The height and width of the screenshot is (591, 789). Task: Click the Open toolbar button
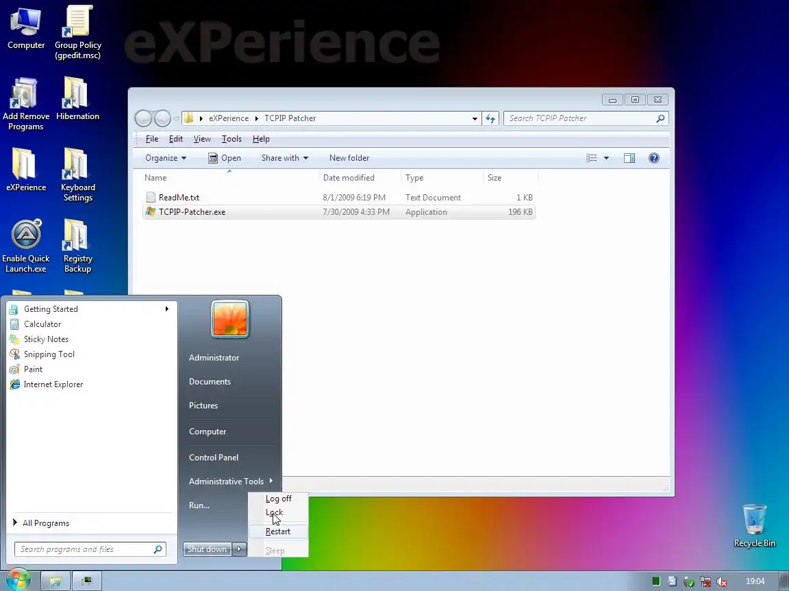coord(225,158)
